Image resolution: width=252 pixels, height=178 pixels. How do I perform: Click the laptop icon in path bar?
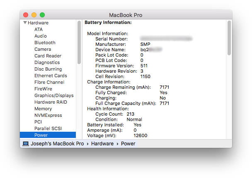[x=26, y=144]
